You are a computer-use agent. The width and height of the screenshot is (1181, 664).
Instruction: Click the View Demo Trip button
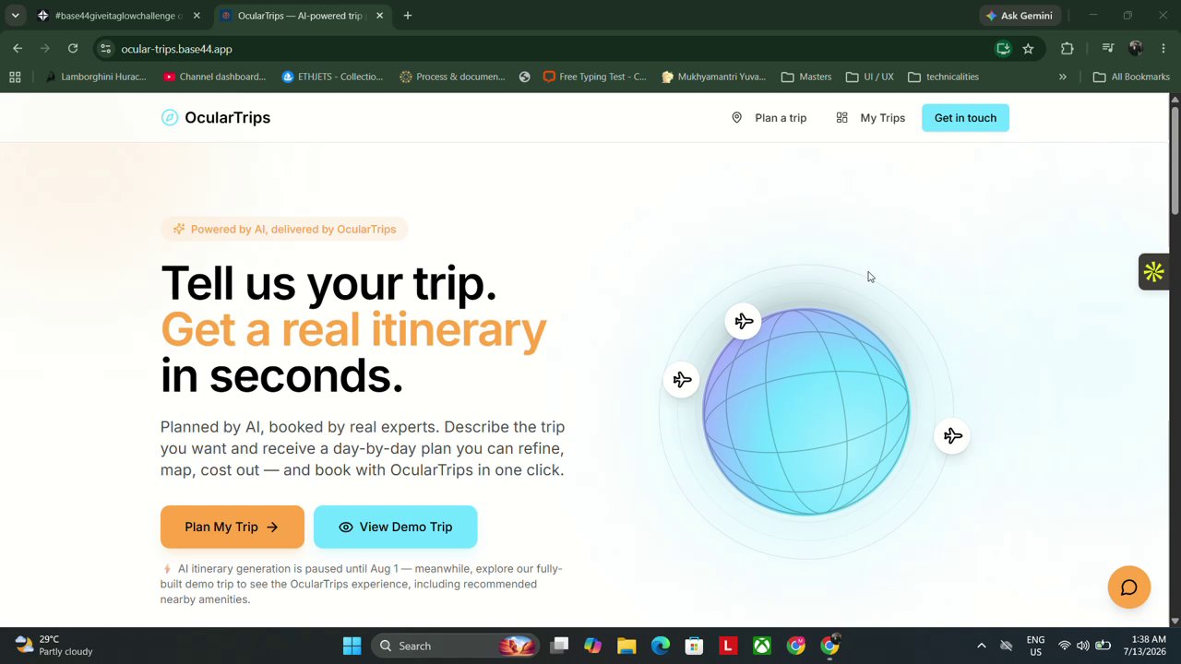pyautogui.click(x=396, y=527)
